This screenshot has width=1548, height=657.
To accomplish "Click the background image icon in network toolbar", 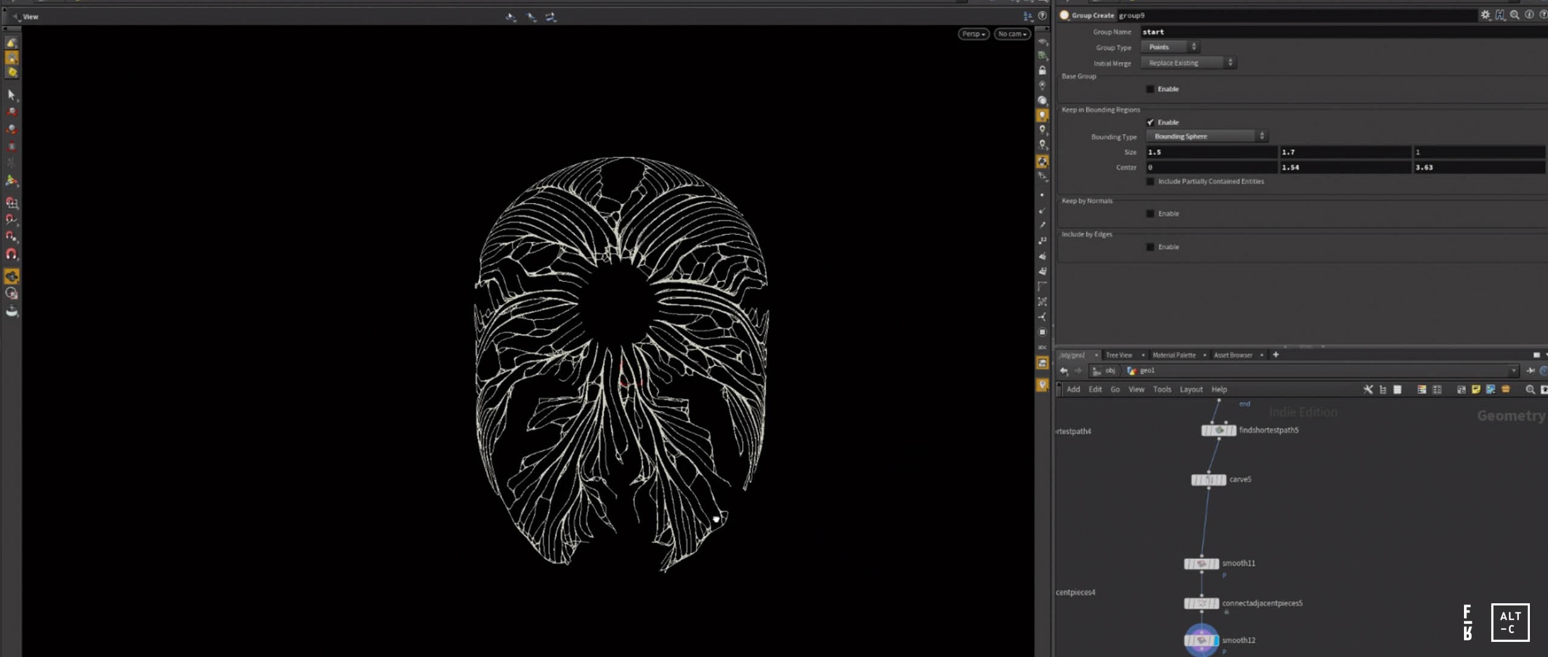I will pyautogui.click(x=1491, y=389).
